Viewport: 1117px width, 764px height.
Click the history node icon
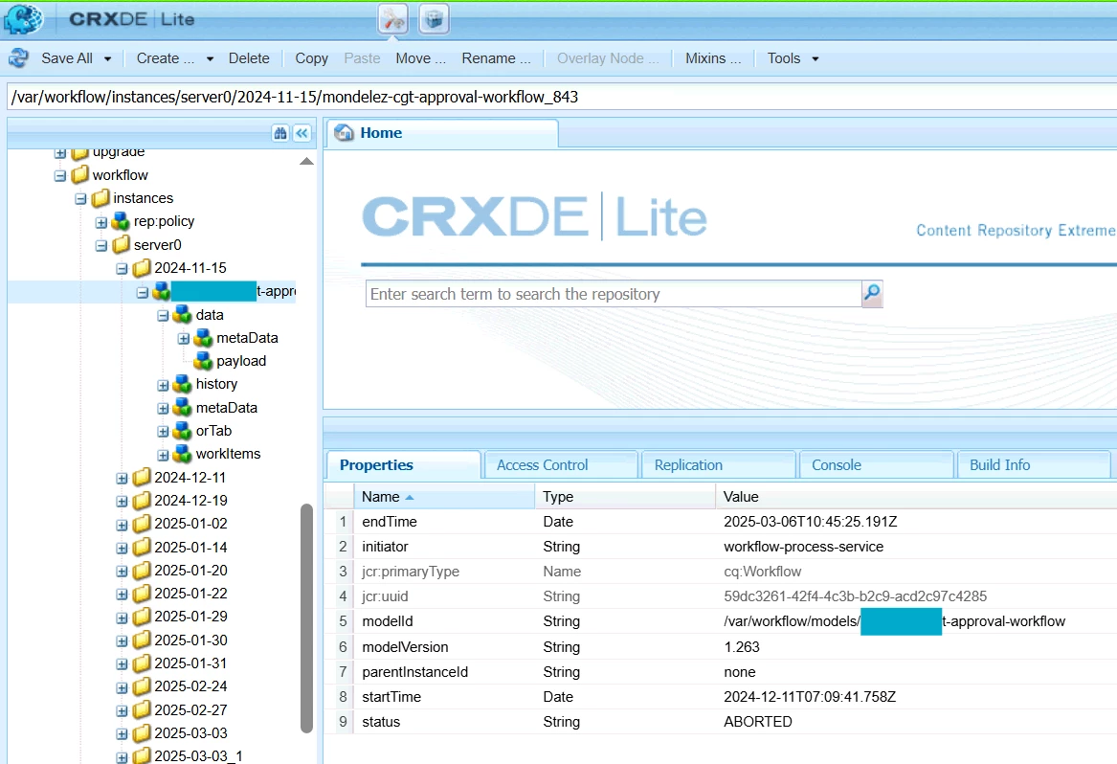coord(183,384)
